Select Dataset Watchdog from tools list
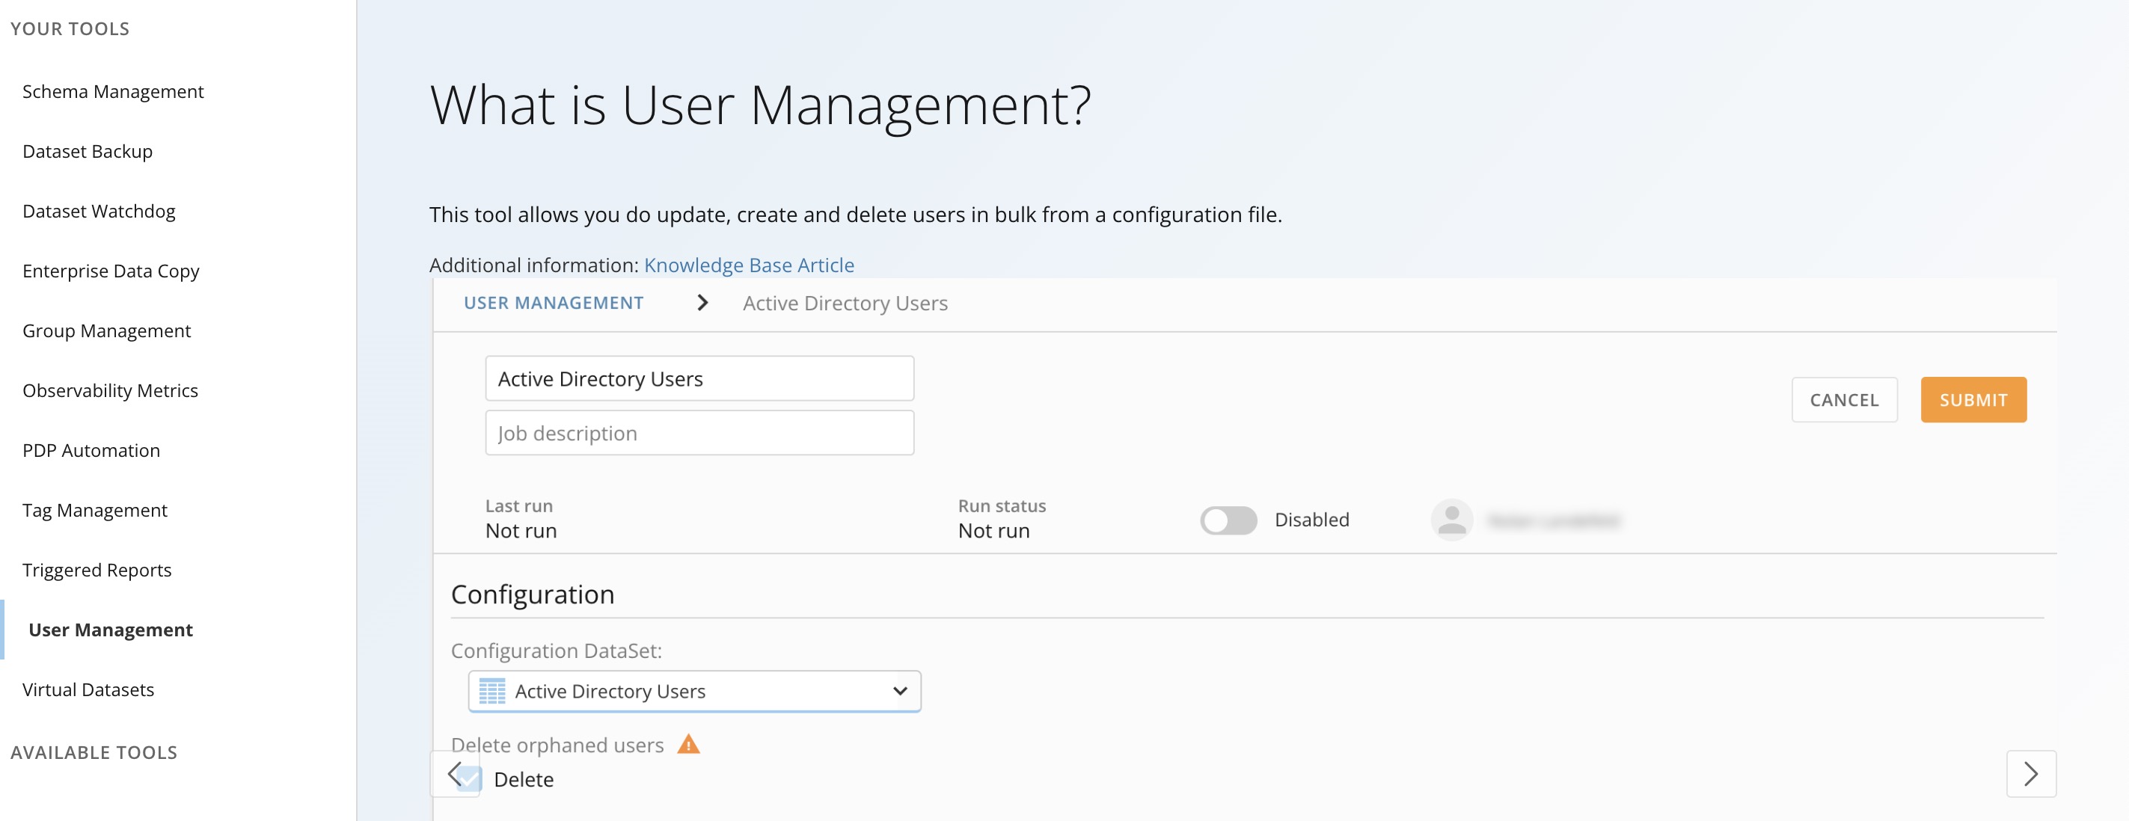The height and width of the screenshot is (821, 2129). pos(98,212)
